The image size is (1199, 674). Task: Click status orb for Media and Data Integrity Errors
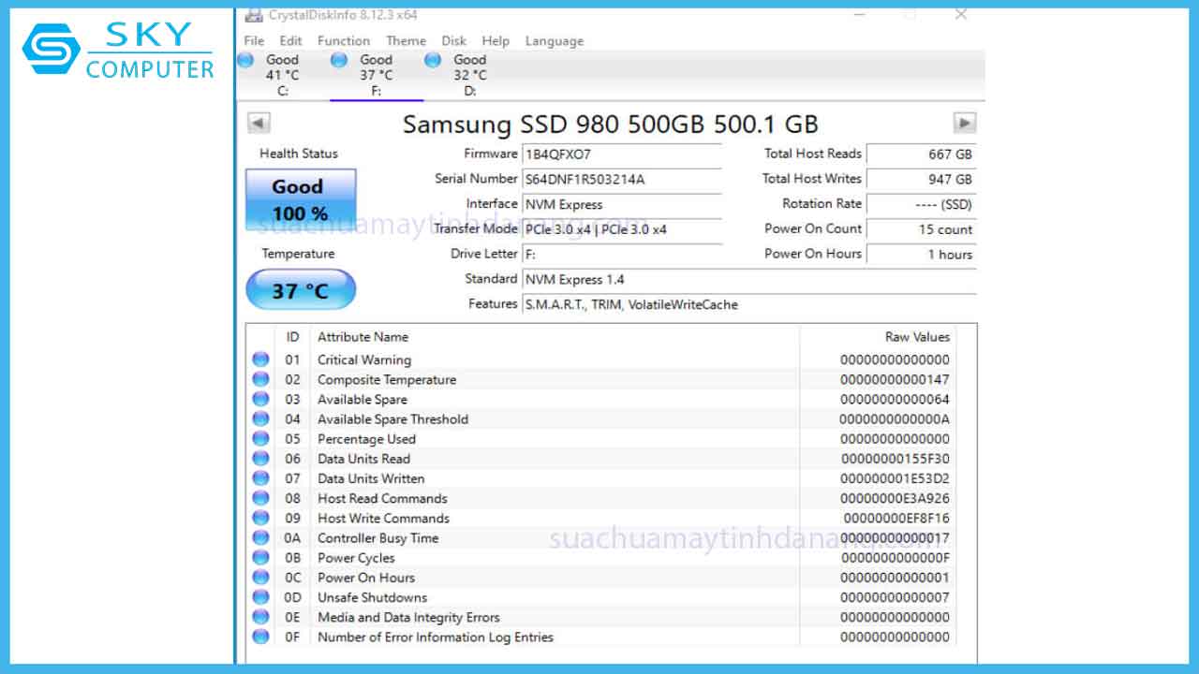click(260, 616)
